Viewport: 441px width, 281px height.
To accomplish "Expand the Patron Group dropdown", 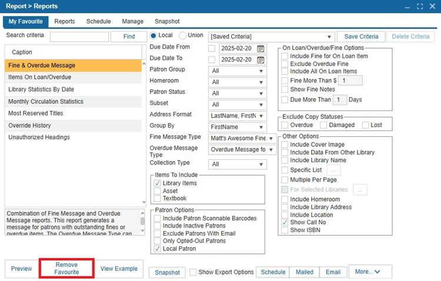I will (238, 71).
